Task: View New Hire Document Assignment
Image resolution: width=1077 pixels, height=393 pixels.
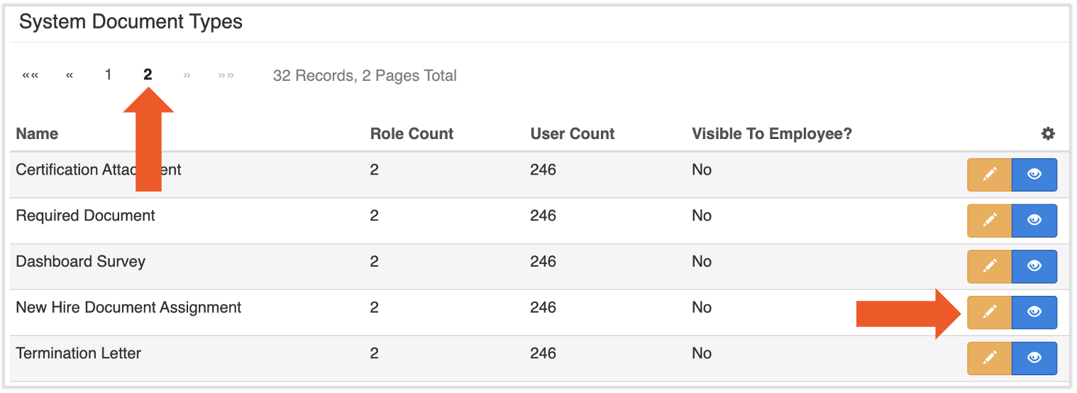Action: click(1034, 312)
